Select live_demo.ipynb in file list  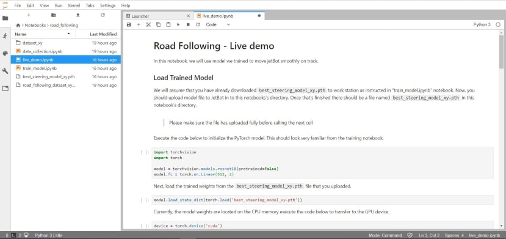click(x=66, y=60)
